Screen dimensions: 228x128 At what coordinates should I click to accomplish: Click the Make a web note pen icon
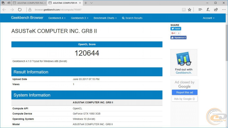(x=208, y=10)
